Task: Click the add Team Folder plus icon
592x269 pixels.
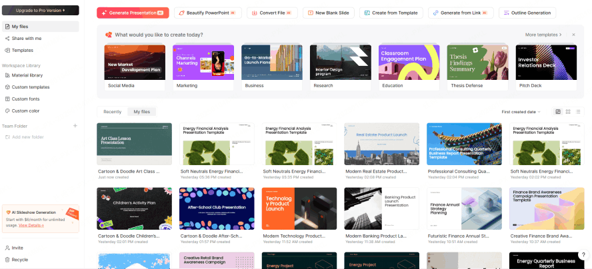Action: 75,126
